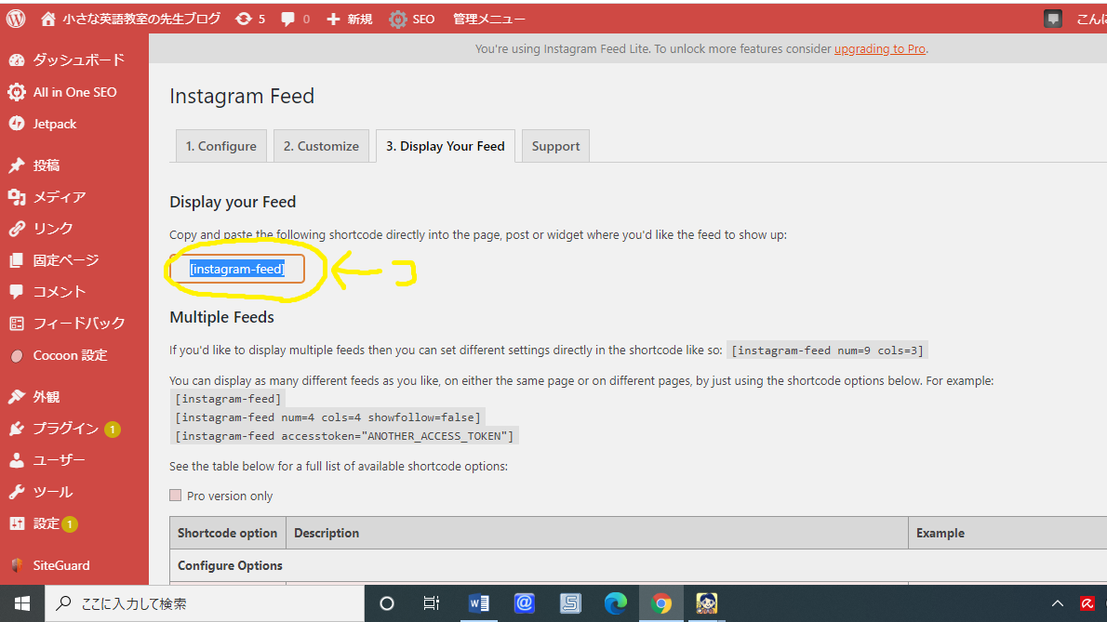Open Task View on the taskbar
Image resolution: width=1107 pixels, height=622 pixels.
432,603
